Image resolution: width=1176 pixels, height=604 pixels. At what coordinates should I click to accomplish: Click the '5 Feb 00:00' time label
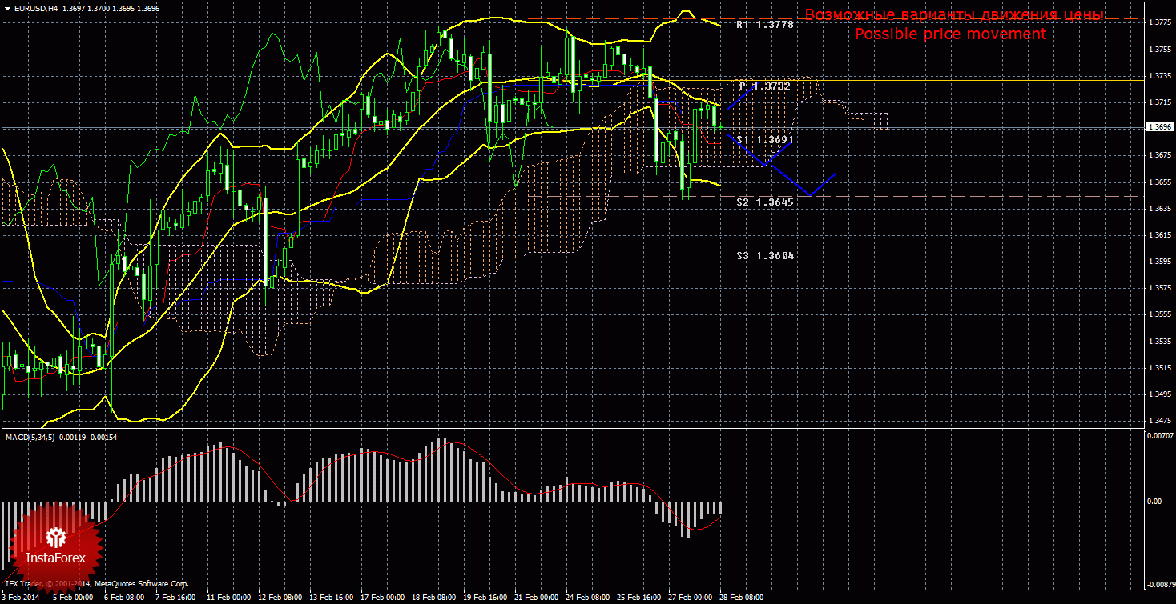pyautogui.click(x=72, y=598)
